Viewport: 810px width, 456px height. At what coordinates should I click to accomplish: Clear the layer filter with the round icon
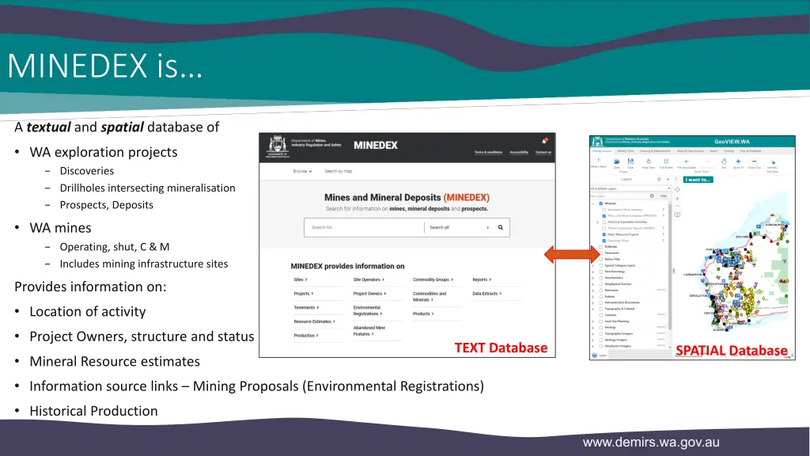click(652, 196)
